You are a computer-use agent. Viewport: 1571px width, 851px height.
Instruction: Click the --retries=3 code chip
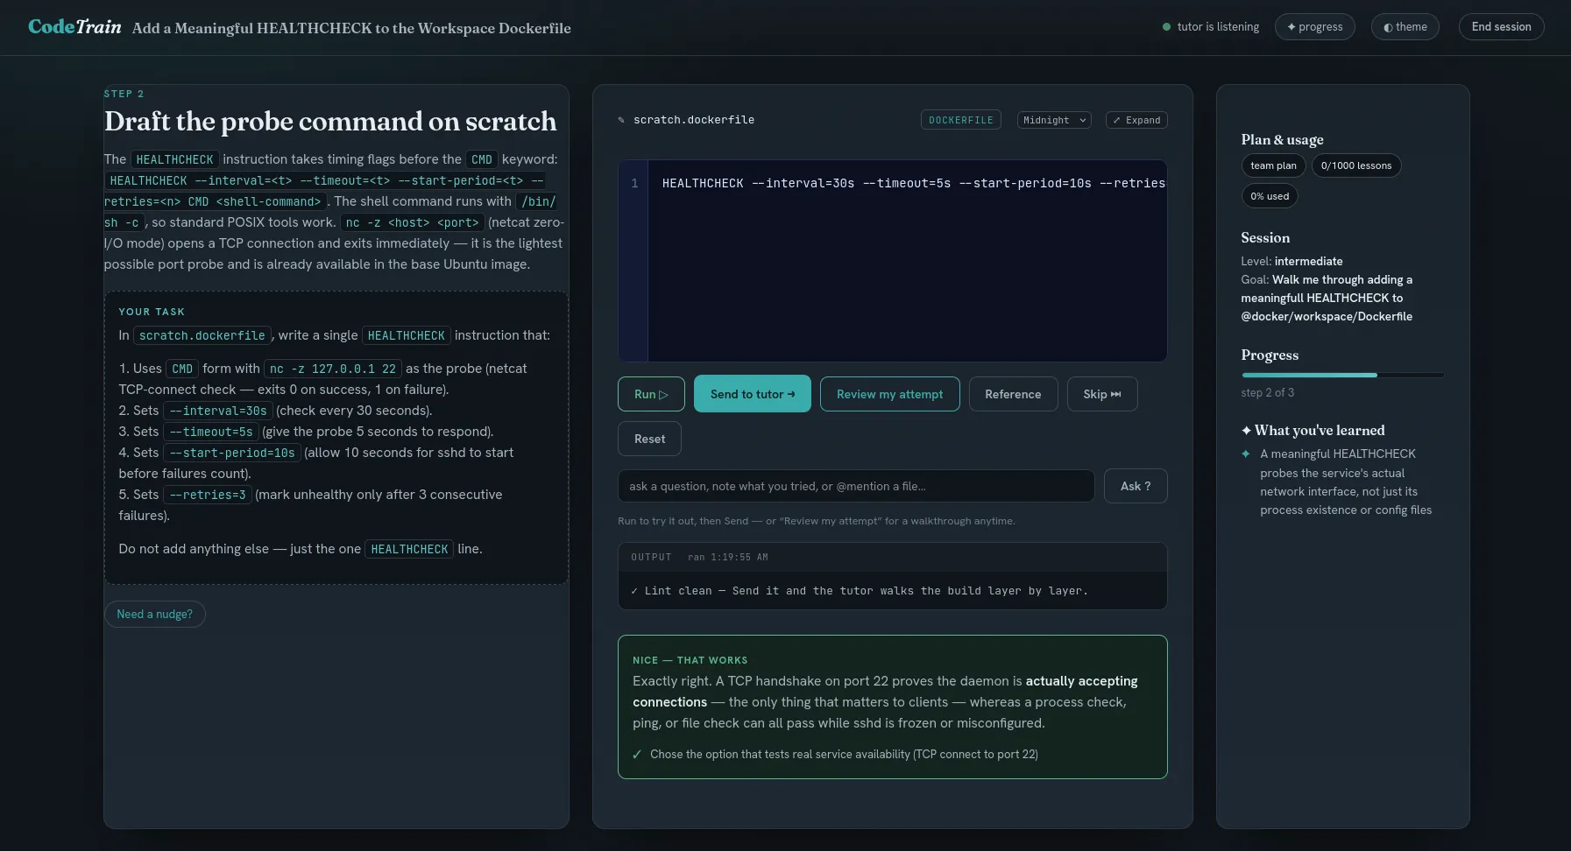[x=208, y=495]
